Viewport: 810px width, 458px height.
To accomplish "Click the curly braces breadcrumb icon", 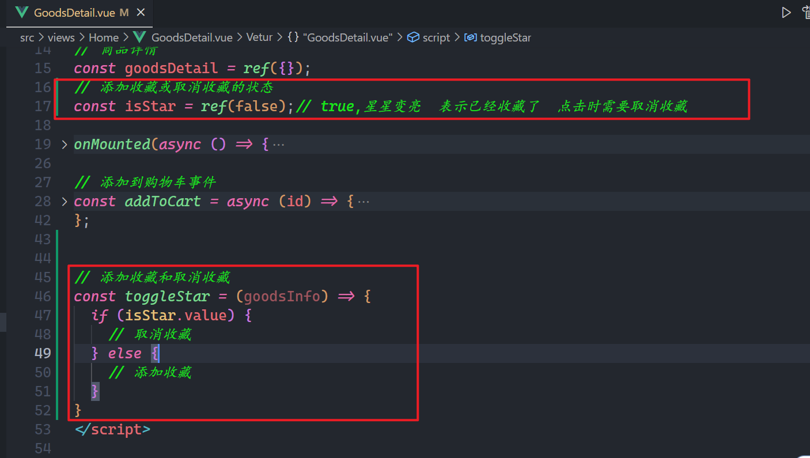I will tap(293, 37).
